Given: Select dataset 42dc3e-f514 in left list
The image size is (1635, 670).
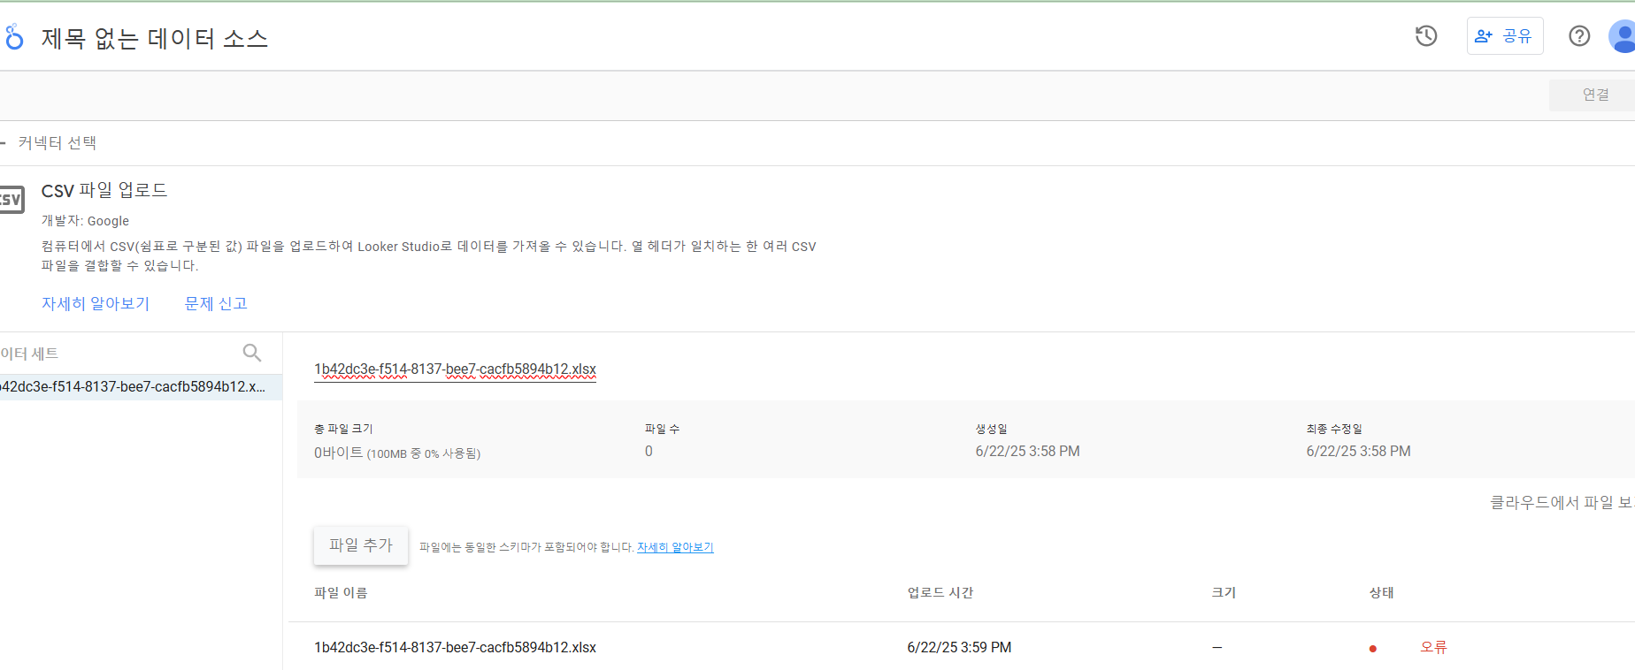Looking at the screenshot, I should tap(141, 387).
